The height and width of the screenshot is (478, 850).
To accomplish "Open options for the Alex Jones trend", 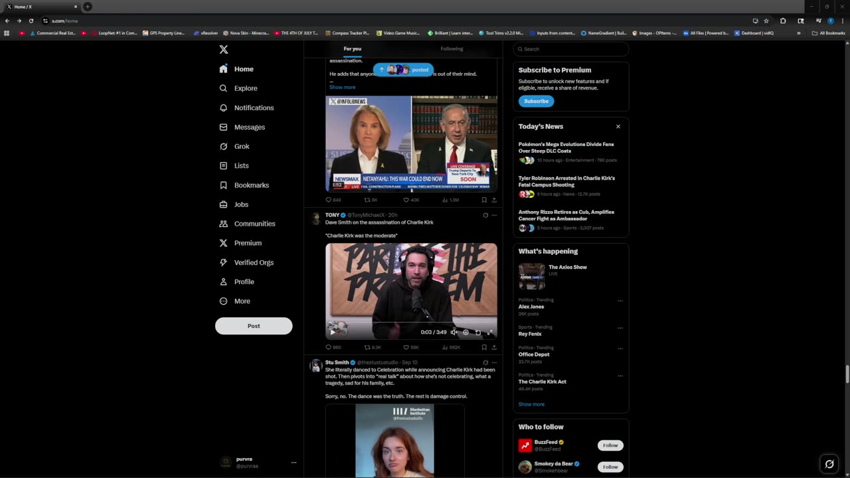I will 620,301.
